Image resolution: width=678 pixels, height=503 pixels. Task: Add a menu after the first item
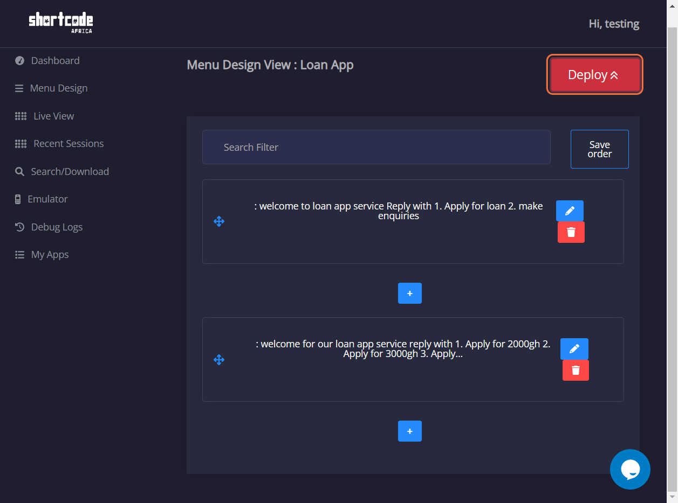point(410,293)
